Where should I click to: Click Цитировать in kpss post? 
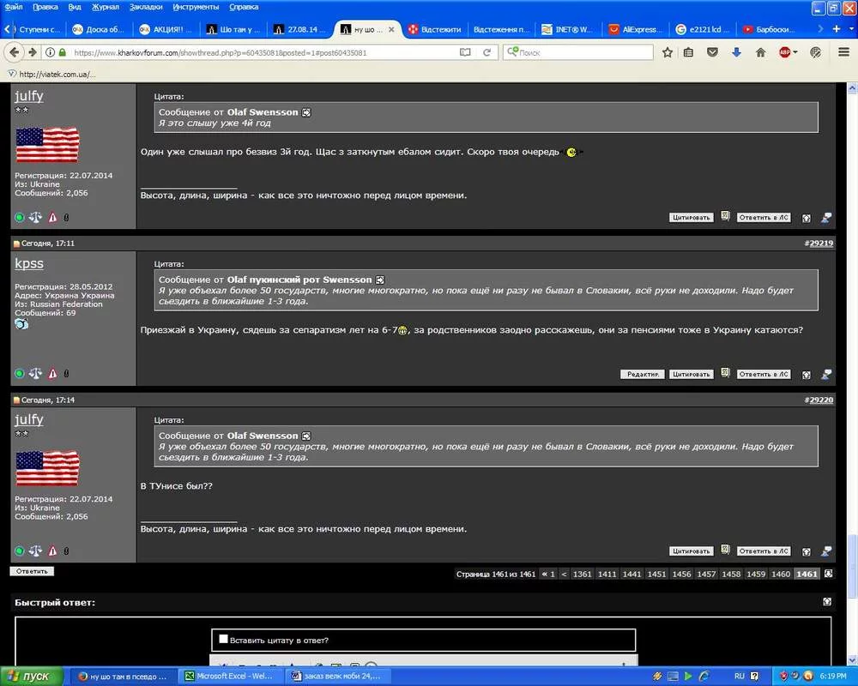[691, 374]
